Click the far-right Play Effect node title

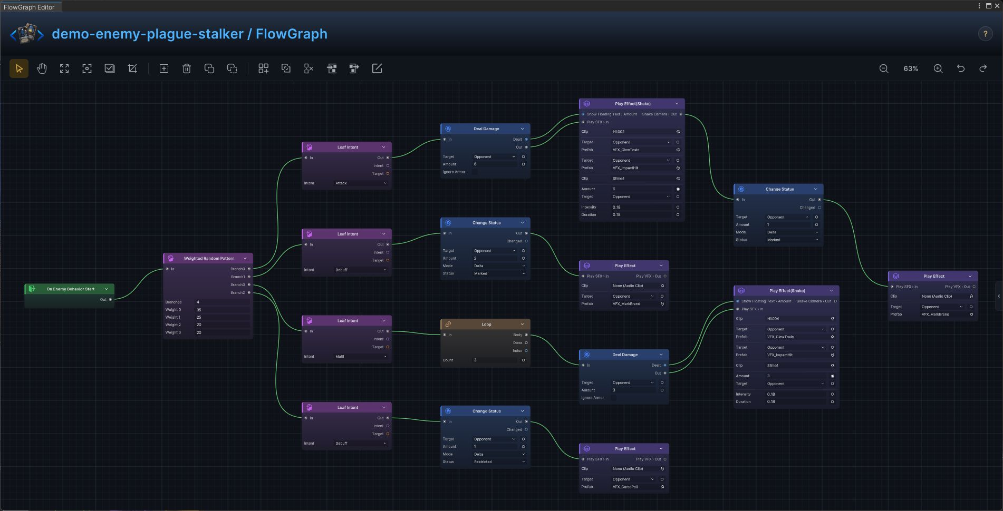[x=934, y=276]
